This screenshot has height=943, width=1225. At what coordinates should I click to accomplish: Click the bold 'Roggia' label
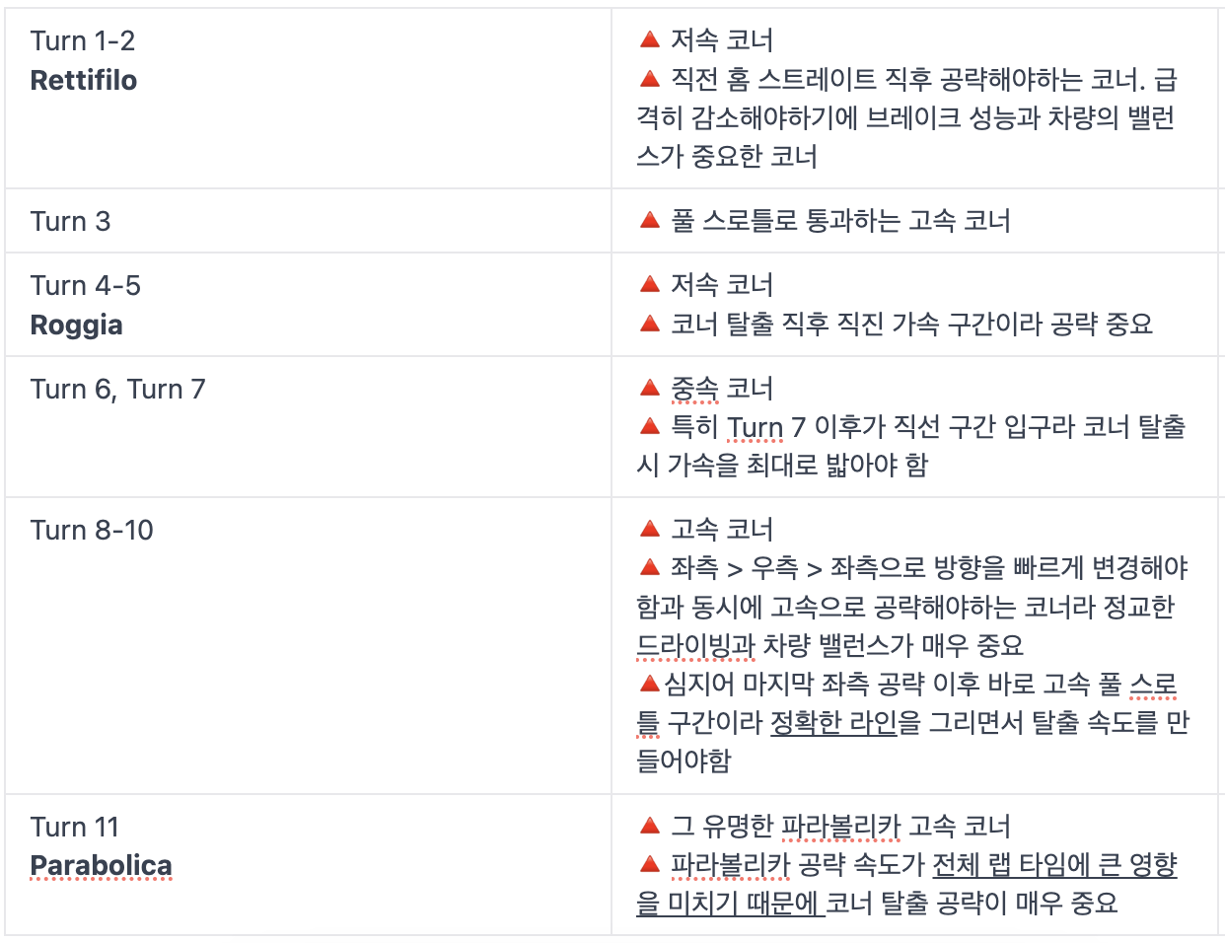77,325
